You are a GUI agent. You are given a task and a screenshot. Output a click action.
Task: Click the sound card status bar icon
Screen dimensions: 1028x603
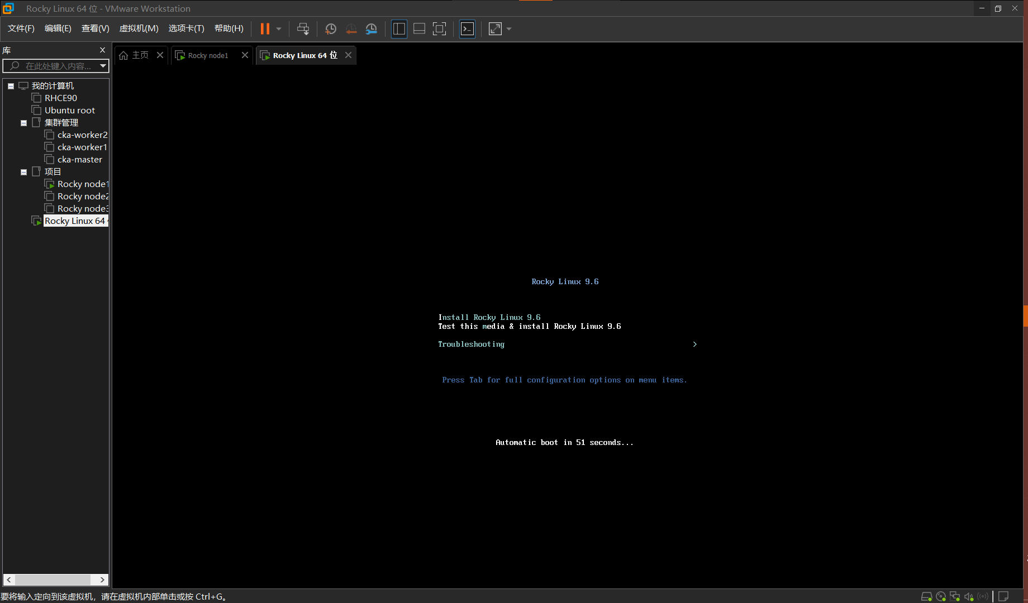point(969,596)
